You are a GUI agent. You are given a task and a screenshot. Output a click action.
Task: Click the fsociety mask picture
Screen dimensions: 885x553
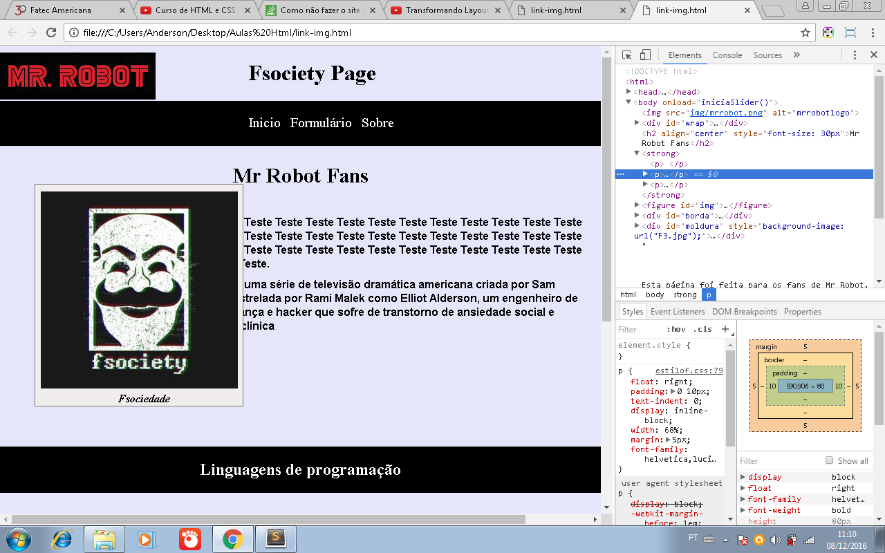click(x=139, y=290)
